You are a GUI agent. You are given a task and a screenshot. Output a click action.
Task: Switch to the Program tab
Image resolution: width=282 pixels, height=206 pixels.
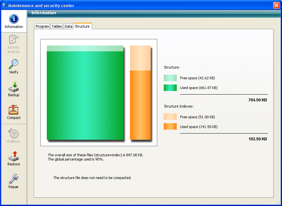(x=42, y=26)
